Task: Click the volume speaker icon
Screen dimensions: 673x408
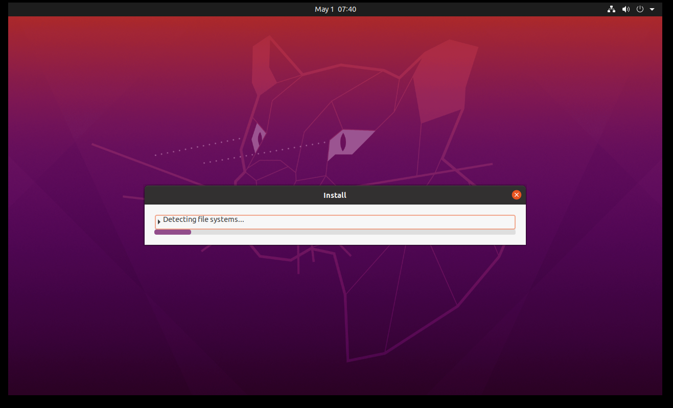Action: tap(625, 9)
